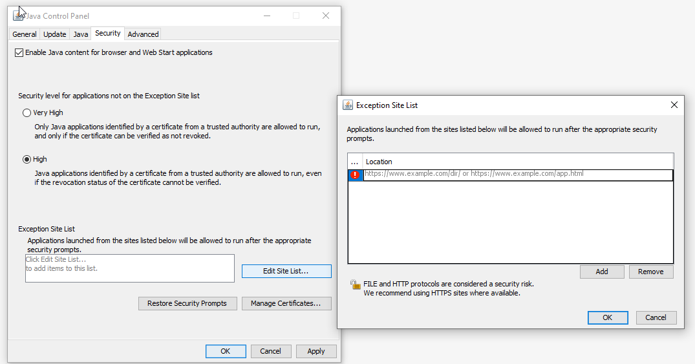
Task: Click Apply in Java Control Panel
Action: (316, 351)
